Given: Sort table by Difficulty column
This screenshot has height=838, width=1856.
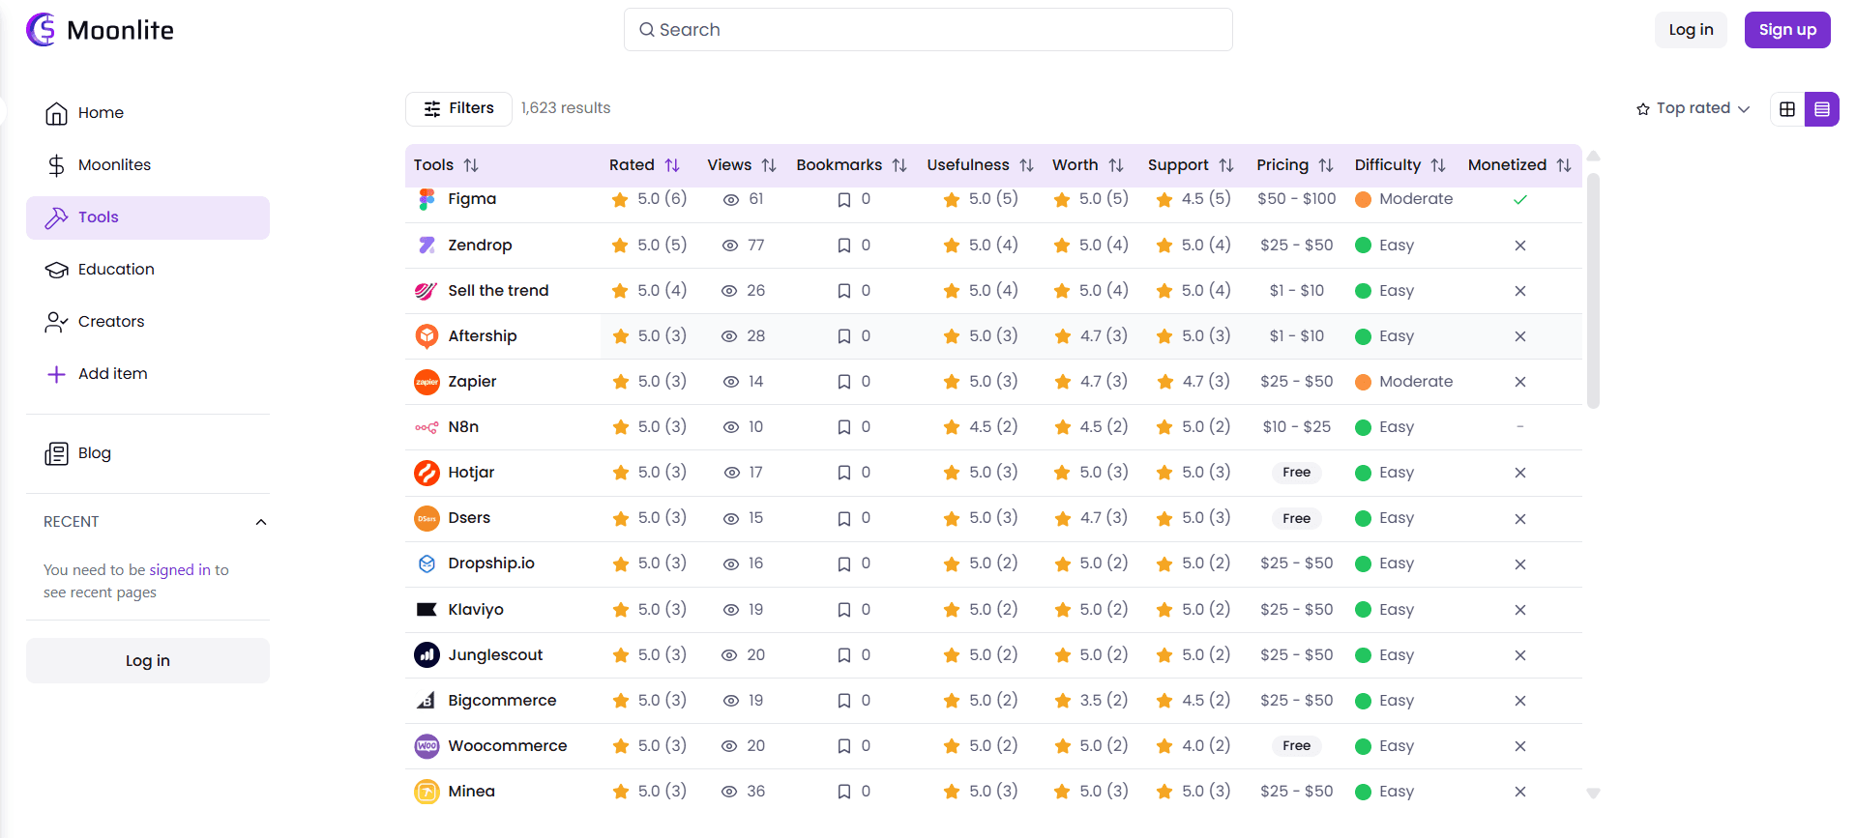Looking at the screenshot, I should click(1438, 165).
